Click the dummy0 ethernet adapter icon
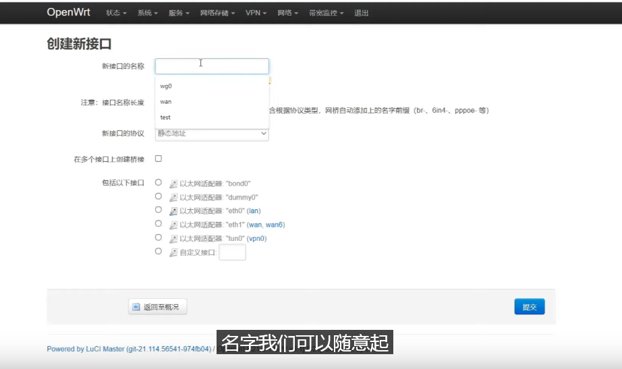The height and width of the screenshot is (369, 622). (173, 198)
